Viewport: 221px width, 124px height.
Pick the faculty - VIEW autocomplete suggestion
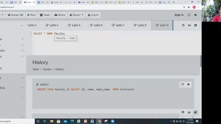tap(65, 38)
